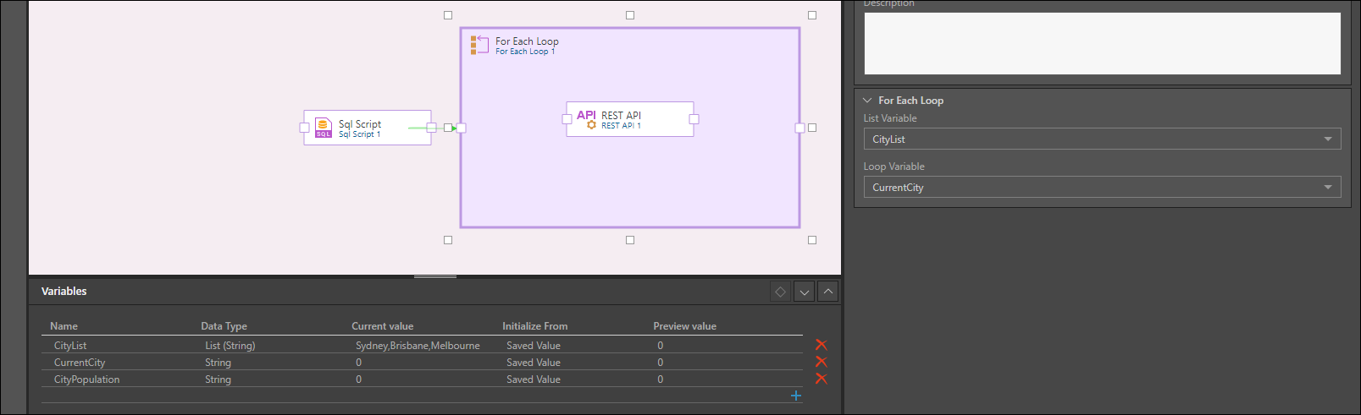The height and width of the screenshot is (415, 1361).
Task: Click the diamond icon in Variables header
Action: click(x=780, y=292)
